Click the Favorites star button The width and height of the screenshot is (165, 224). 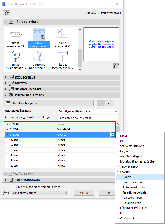pyautogui.click(x=7, y=13)
